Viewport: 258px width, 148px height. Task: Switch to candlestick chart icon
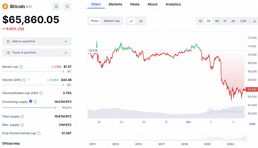[x=141, y=21]
